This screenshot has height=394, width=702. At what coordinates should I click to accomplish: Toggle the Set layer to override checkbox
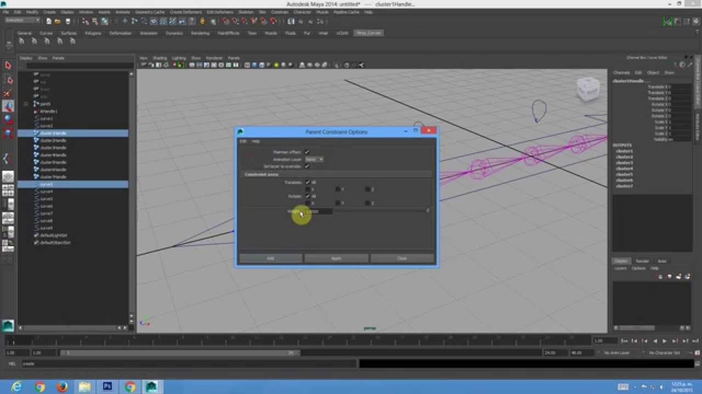point(307,166)
